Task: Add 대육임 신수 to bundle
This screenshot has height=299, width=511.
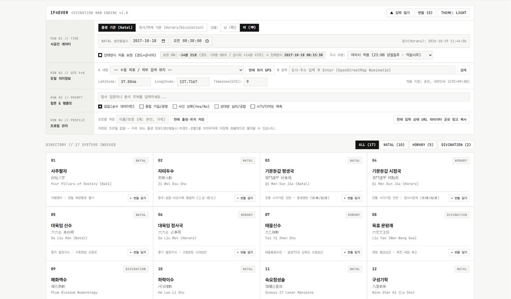Action: pyautogui.click(x=138, y=252)
